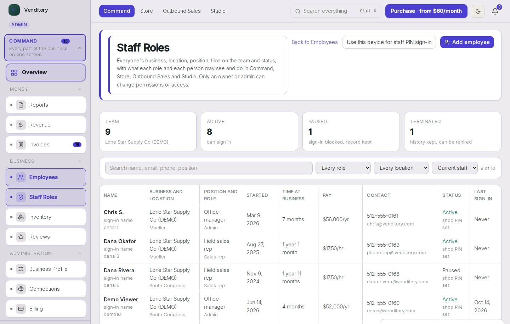Open the Every location dropdown
This screenshot has width=510, height=324.
(x=401, y=168)
